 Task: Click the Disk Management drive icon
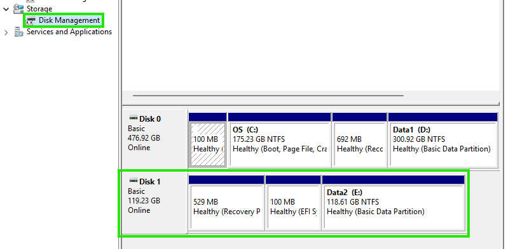[31, 20]
